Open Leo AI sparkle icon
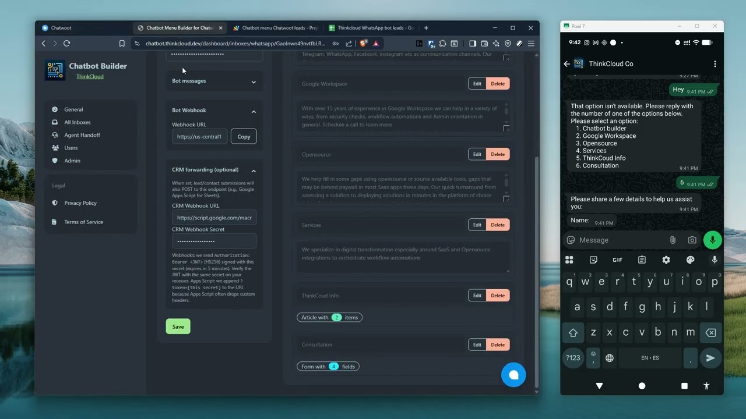The height and width of the screenshot is (419, 746). click(496, 44)
